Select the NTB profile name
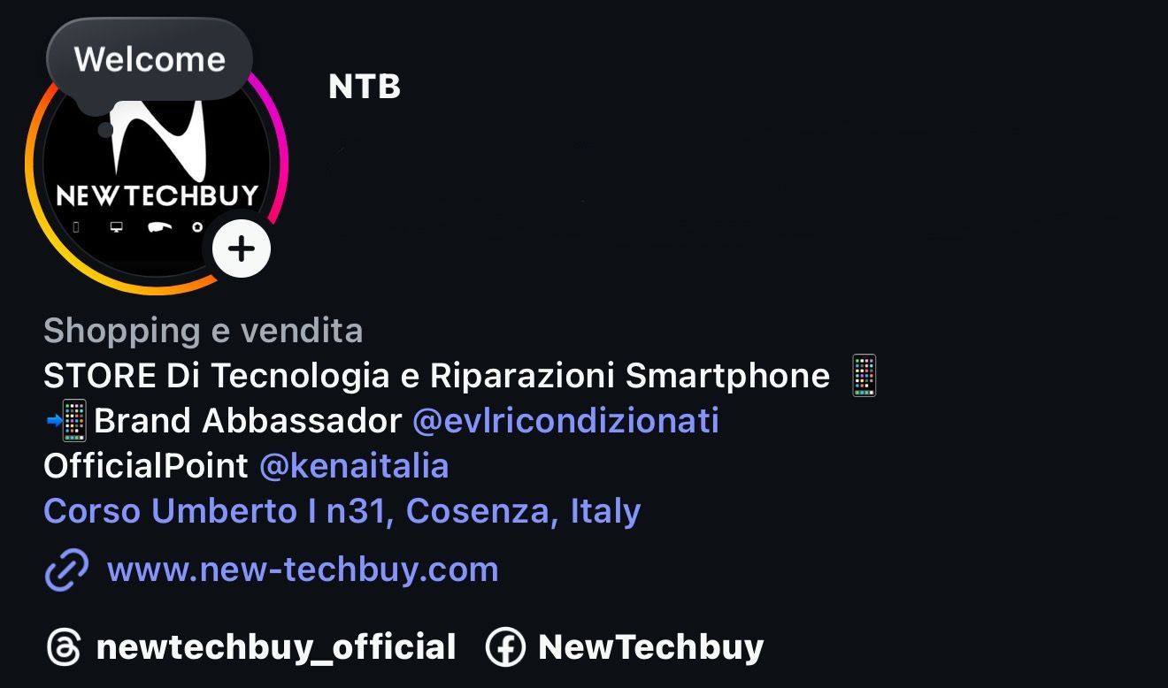Viewport: 1168px width, 688px height. click(365, 87)
